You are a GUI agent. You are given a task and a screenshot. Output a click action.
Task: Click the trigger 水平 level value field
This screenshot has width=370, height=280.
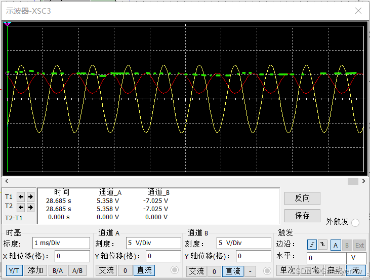point(326,258)
